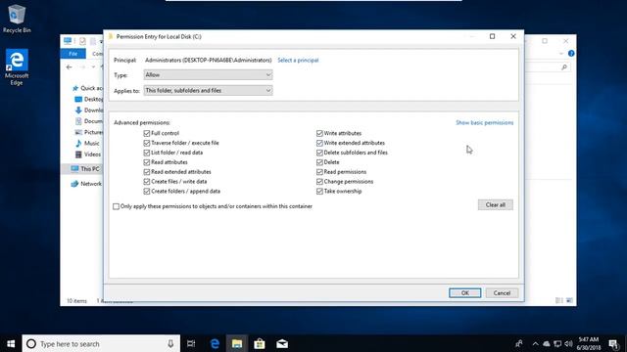627x352 pixels.
Task: Open the Action Center notifications icon
Action: [x=614, y=343]
